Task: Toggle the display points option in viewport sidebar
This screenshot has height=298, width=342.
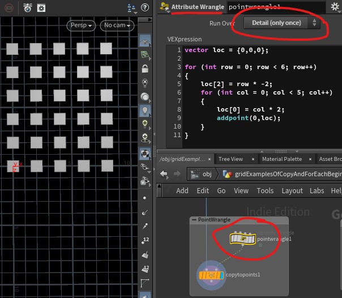Action: (145, 198)
